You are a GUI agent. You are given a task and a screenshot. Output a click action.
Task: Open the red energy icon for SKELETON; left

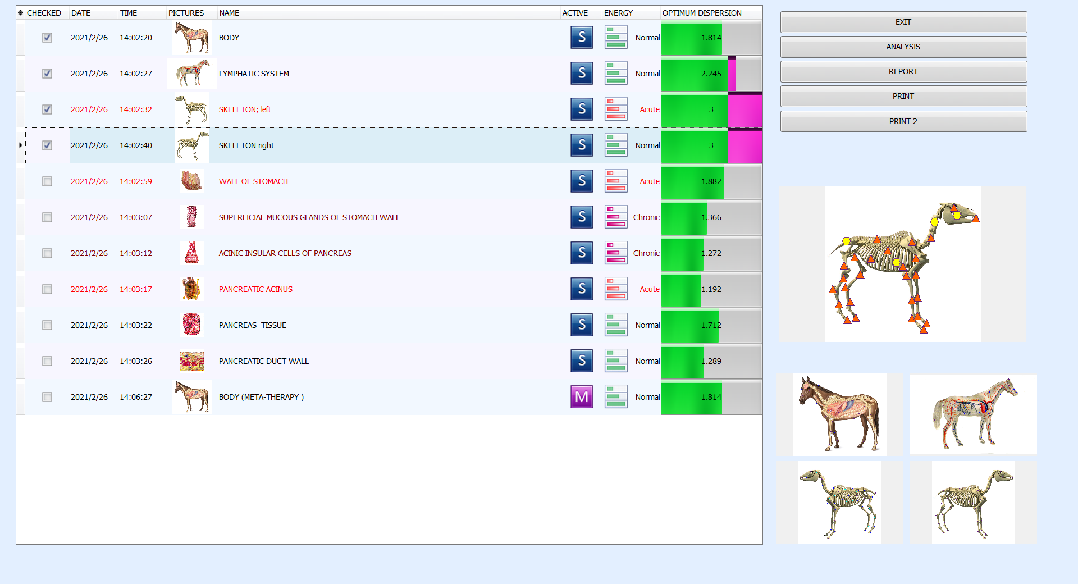(x=616, y=109)
